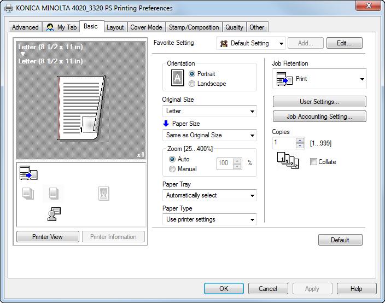The image size is (385, 303).
Task: Click the print icon in Job Retention dropdown
Action: (284, 79)
